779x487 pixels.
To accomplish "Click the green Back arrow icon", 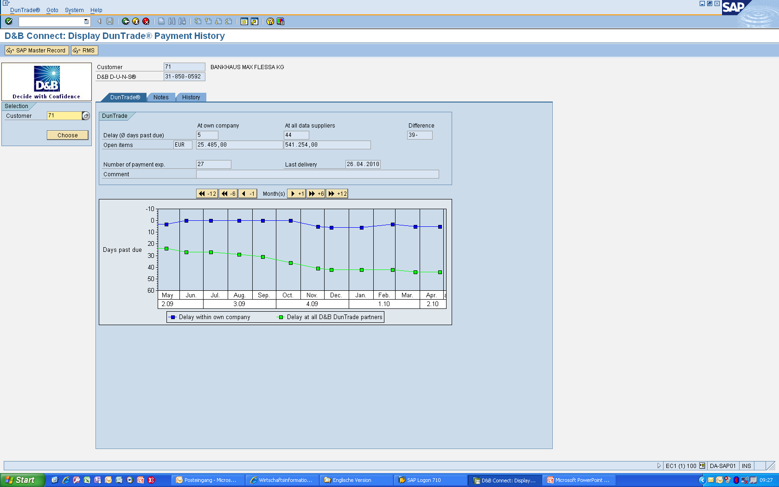I will pos(126,21).
